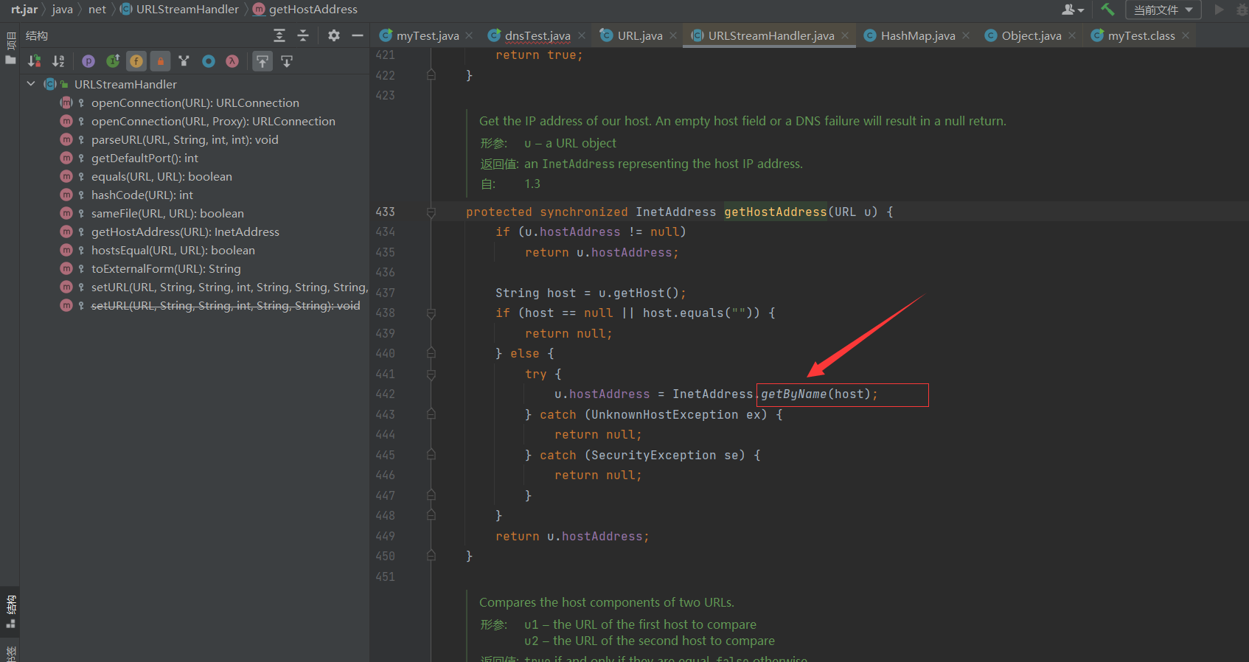Select getDefaultPort(): int in structure
Image resolution: width=1249 pixels, height=662 pixels.
point(145,158)
